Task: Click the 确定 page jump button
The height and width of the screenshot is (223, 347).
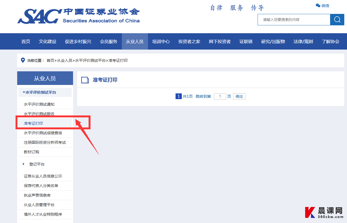Action: [x=239, y=96]
